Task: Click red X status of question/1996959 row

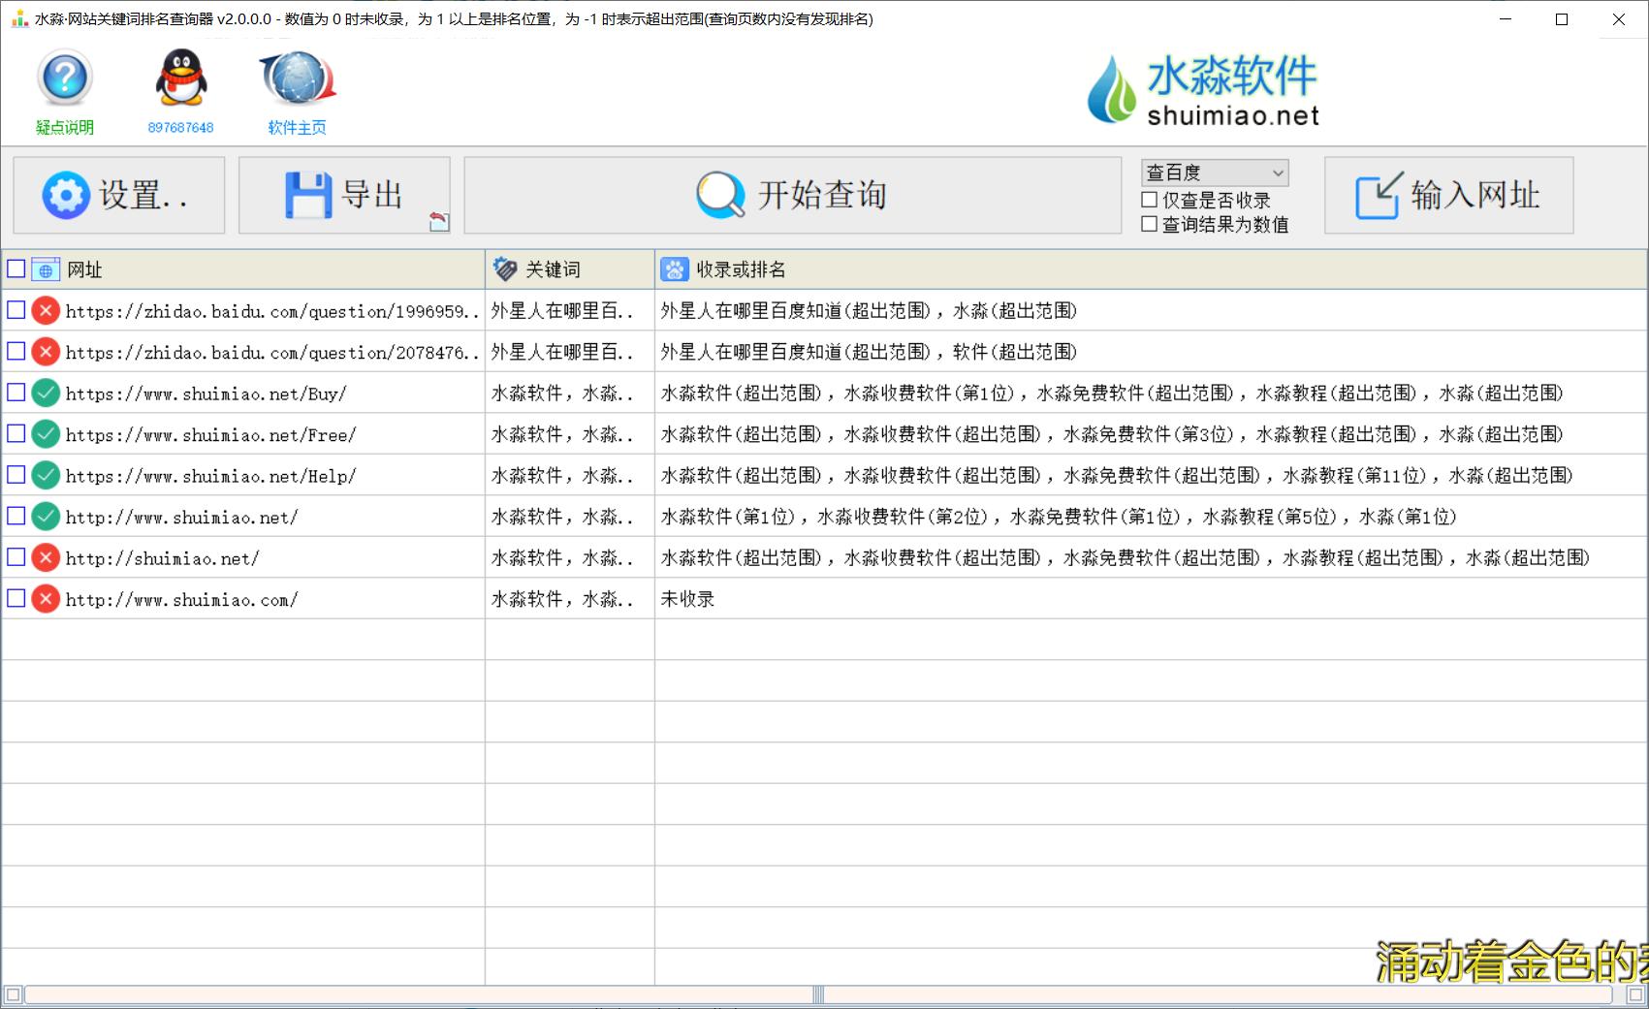Action: coord(46,310)
